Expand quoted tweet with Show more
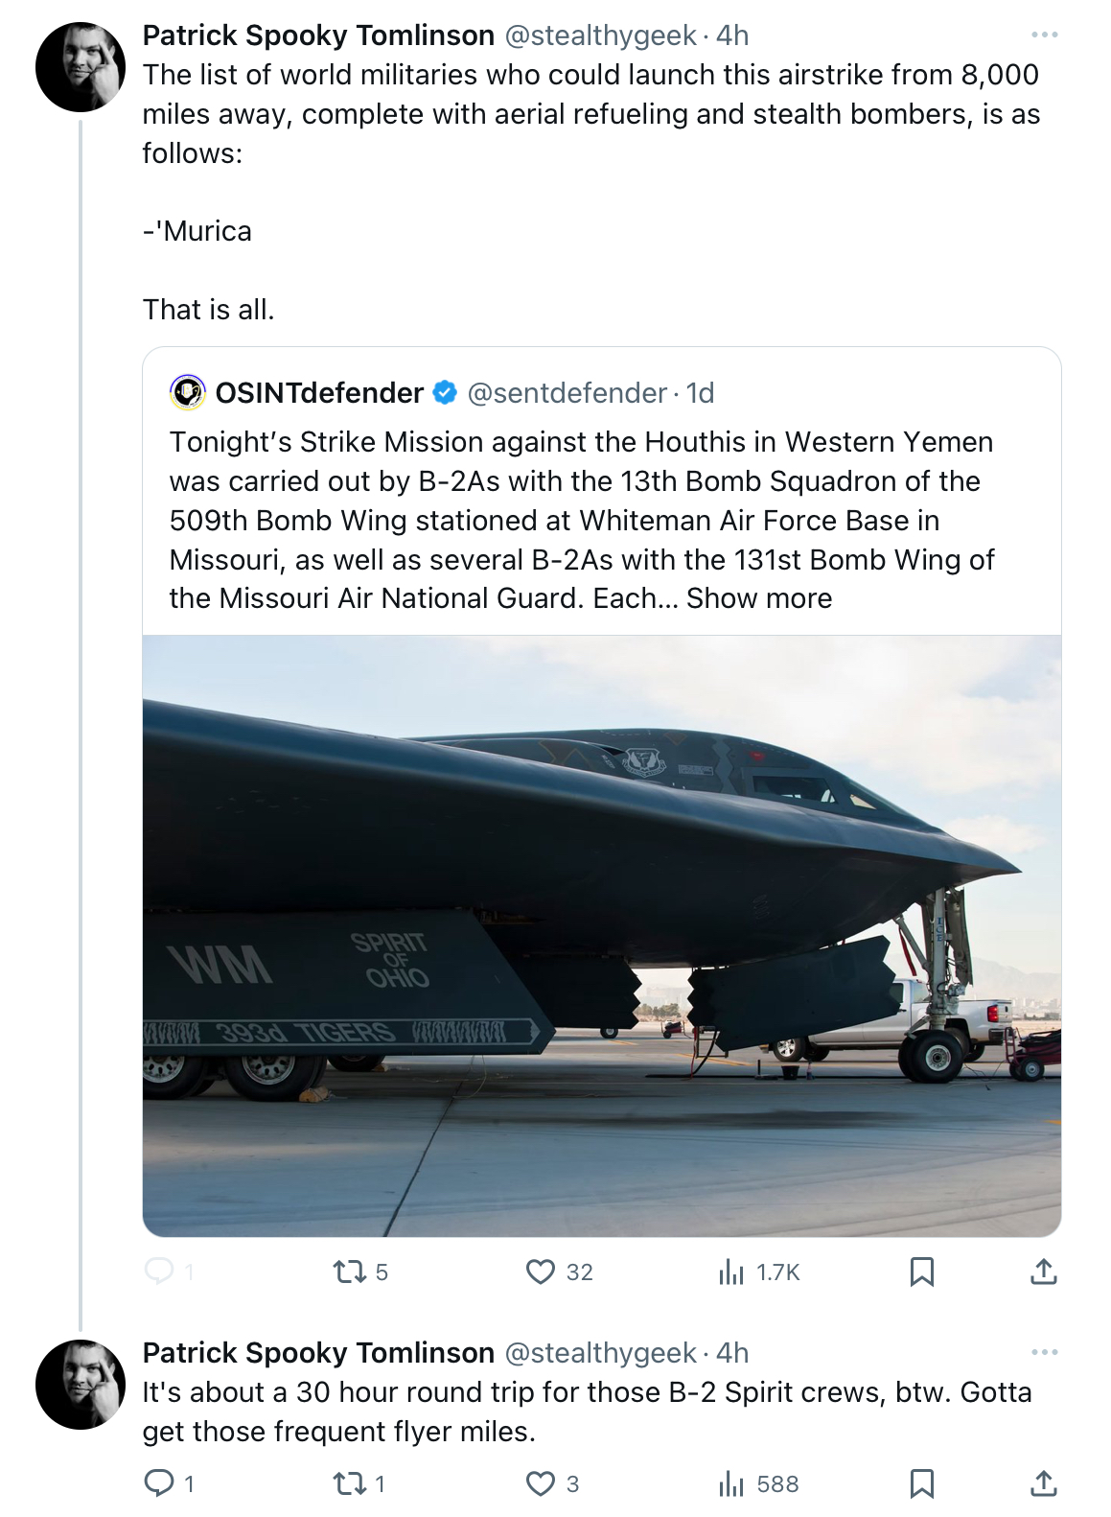 [x=759, y=598]
